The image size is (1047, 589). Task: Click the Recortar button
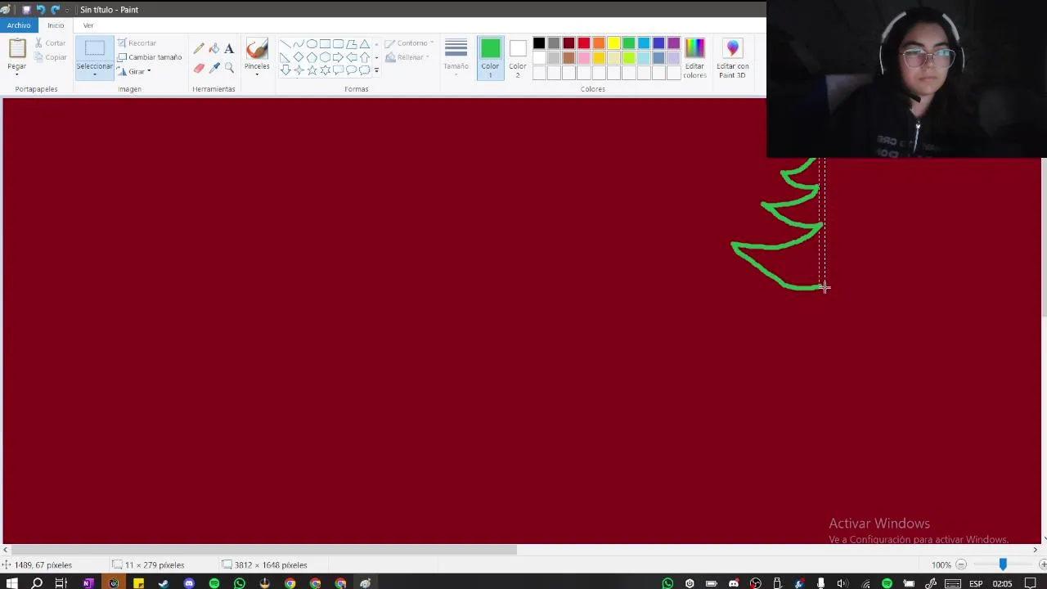[x=137, y=43]
